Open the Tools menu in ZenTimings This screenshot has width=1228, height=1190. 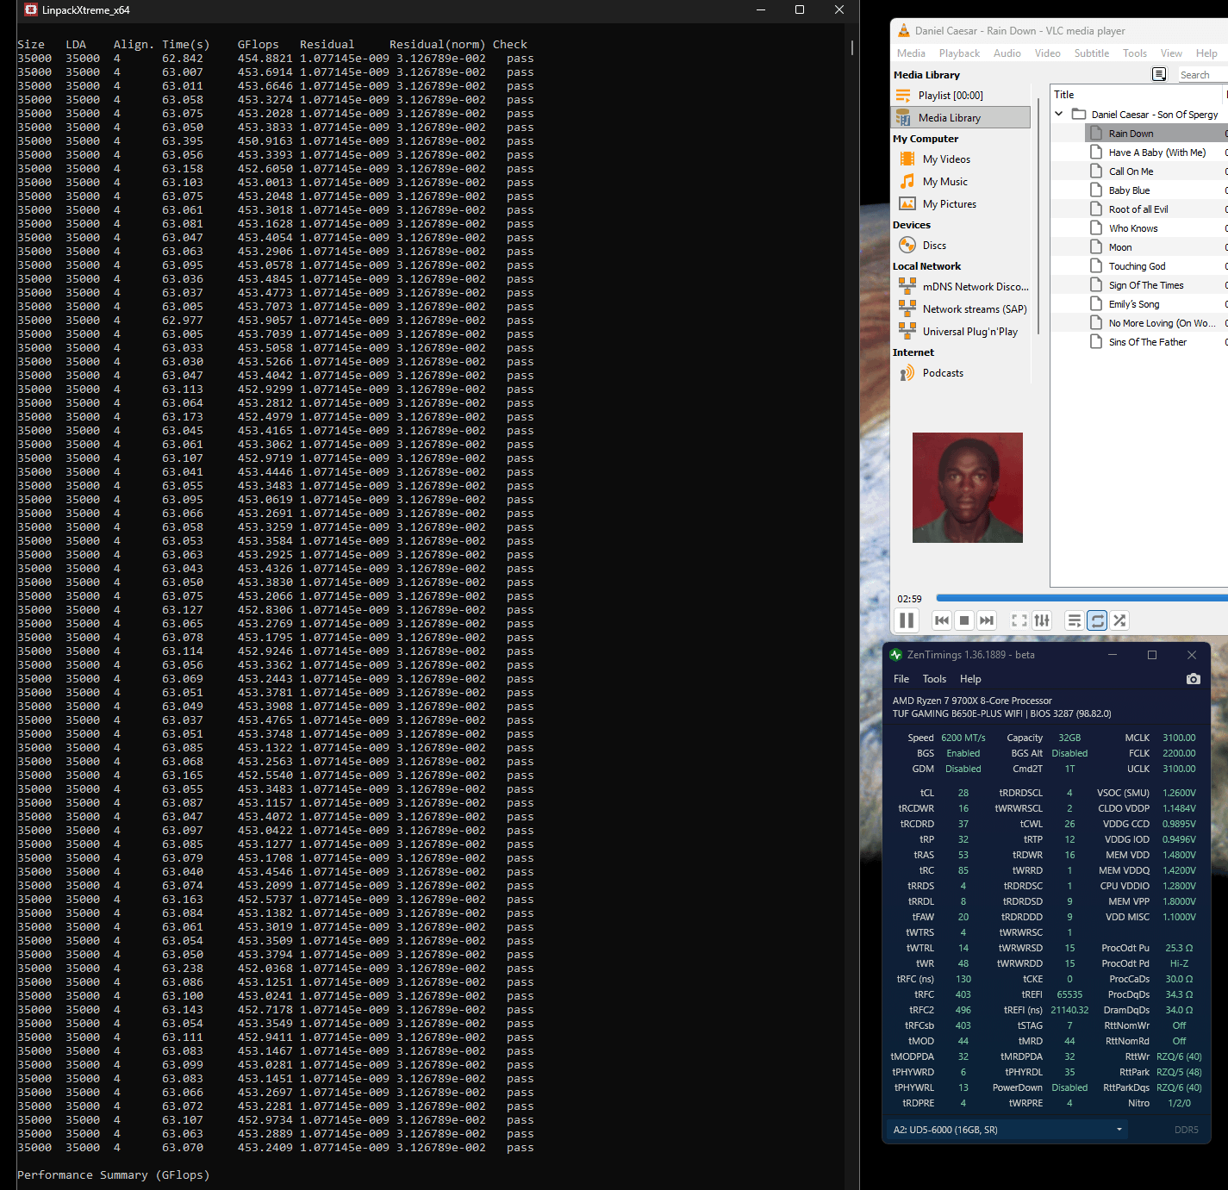(934, 679)
